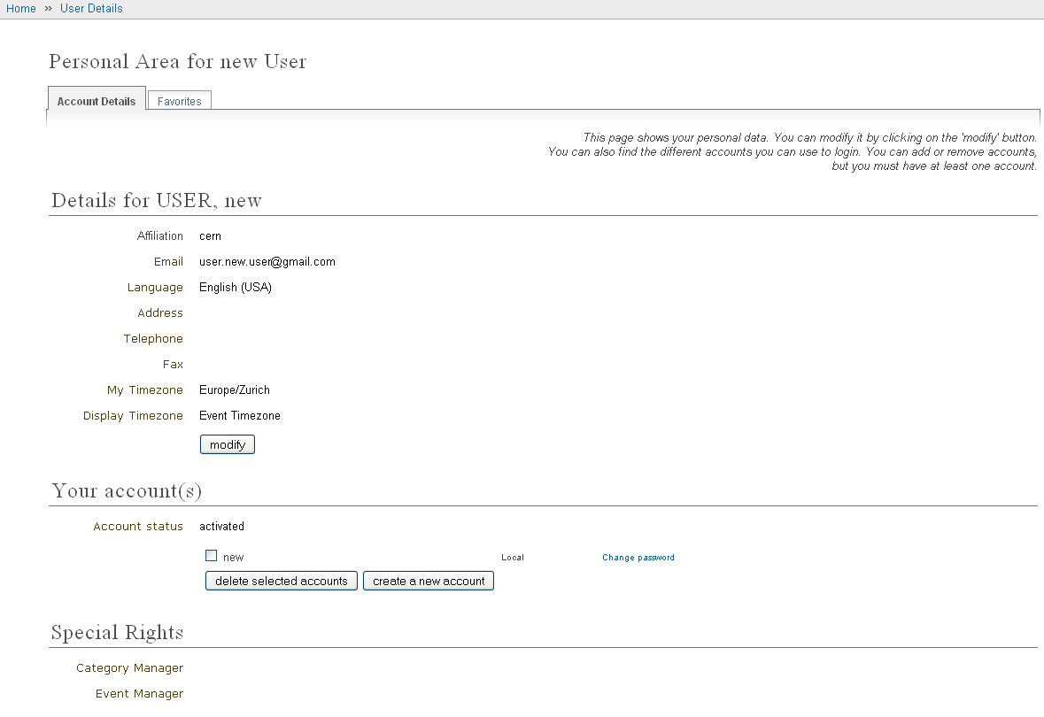Click create a new account button
Image resolution: width=1044 pixels, height=717 pixels.
click(429, 581)
